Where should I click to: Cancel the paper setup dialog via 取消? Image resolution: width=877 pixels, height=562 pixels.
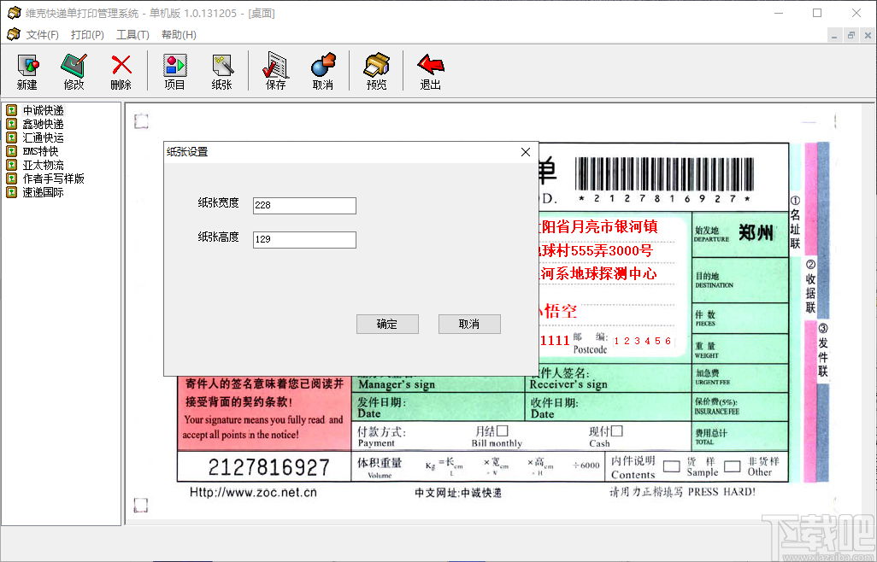pyautogui.click(x=468, y=324)
